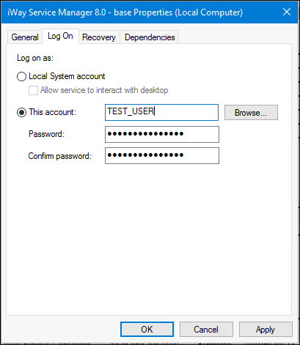The height and width of the screenshot is (345, 300).
Task: Dismiss the dialog with Cancel
Action: (206, 330)
